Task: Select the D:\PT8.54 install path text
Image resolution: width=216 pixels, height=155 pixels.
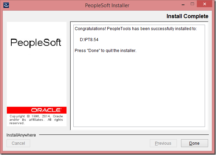Action: coord(89,40)
